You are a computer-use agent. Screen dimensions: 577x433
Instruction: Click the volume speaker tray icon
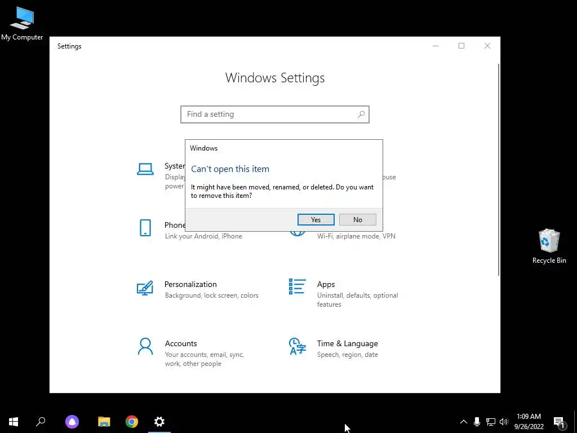(504, 422)
